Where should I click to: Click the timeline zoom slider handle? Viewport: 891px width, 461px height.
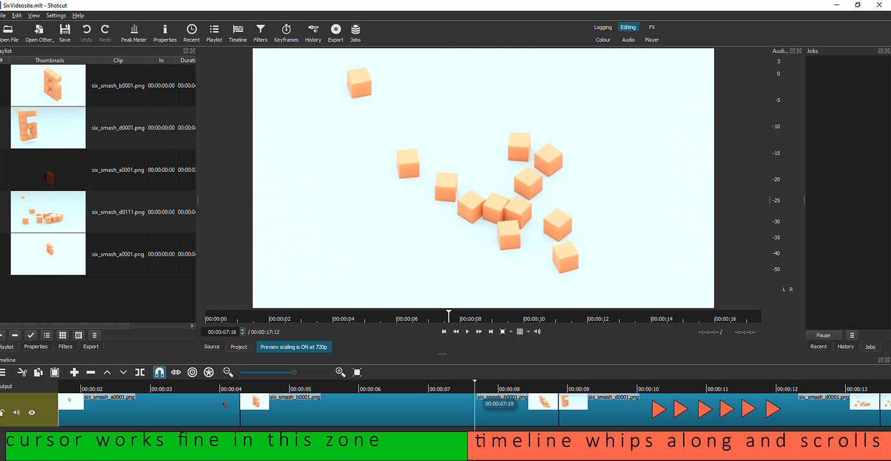click(294, 372)
